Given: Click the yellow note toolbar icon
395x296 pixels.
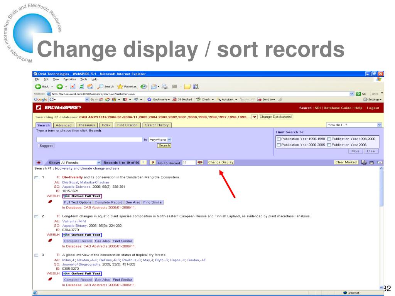Looking at the screenshot, I should [x=187, y=87].
